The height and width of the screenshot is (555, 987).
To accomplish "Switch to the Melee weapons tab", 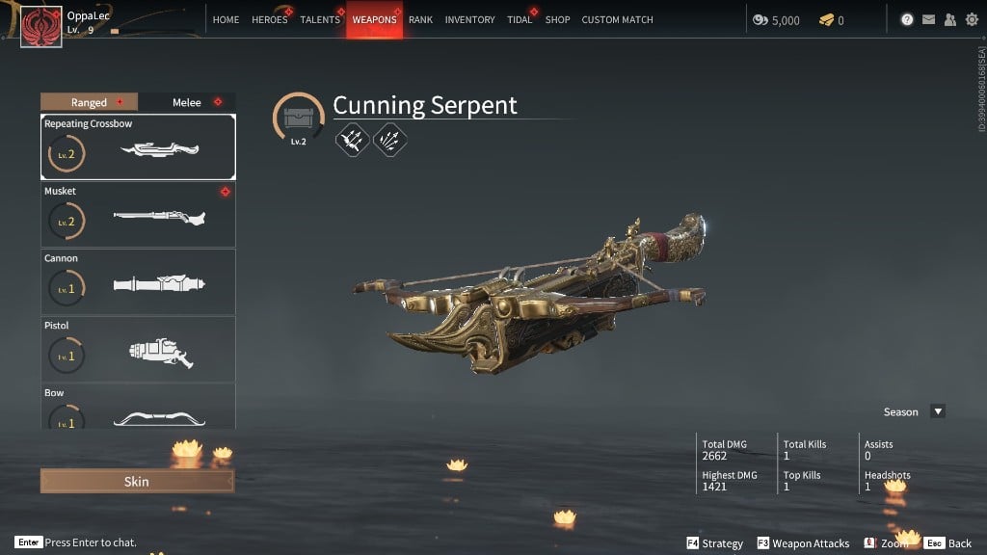I will [x=187, y=102].
